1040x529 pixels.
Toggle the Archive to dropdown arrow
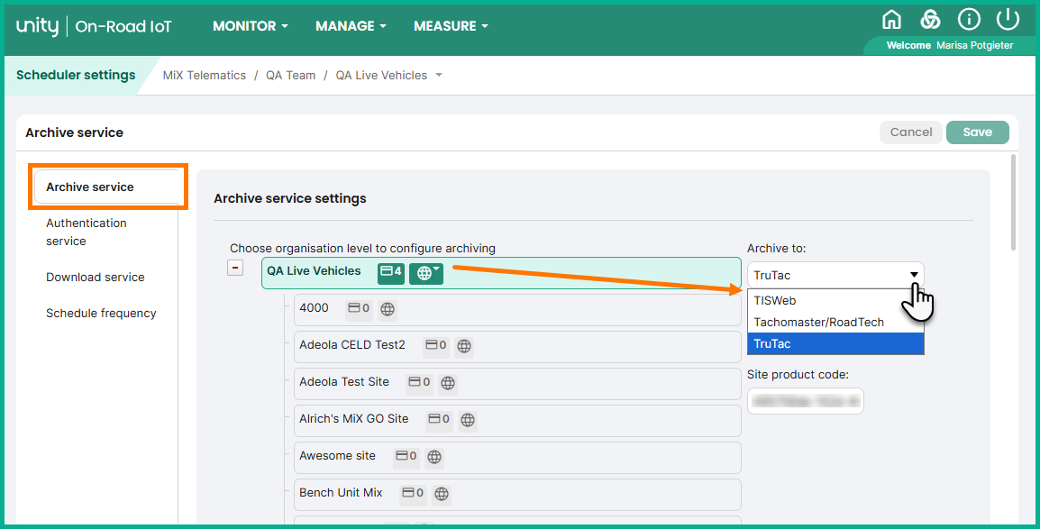[x=913, y=275]
